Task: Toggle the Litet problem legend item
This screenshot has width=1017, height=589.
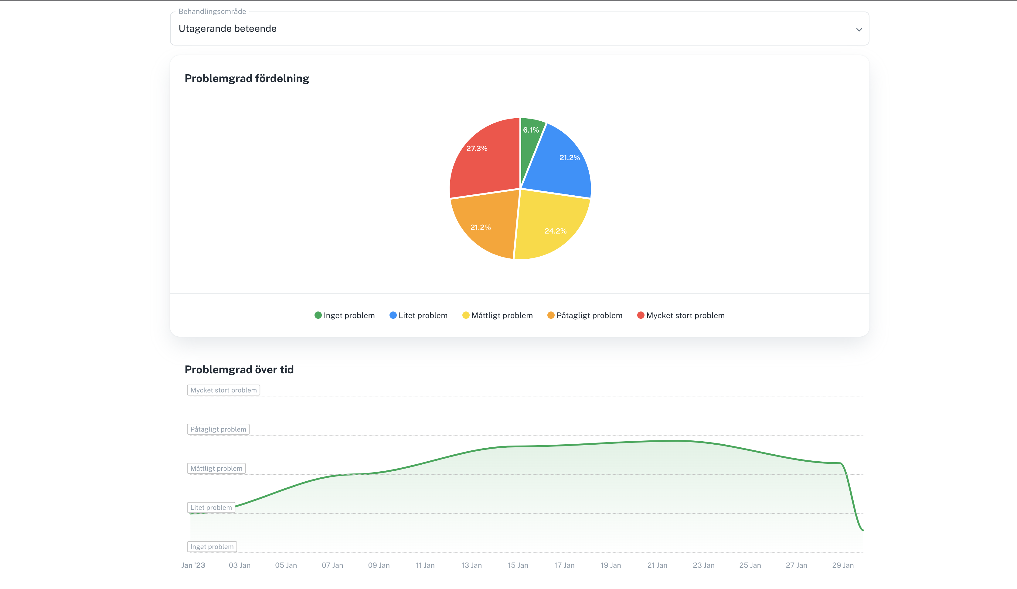Action: 419,315
